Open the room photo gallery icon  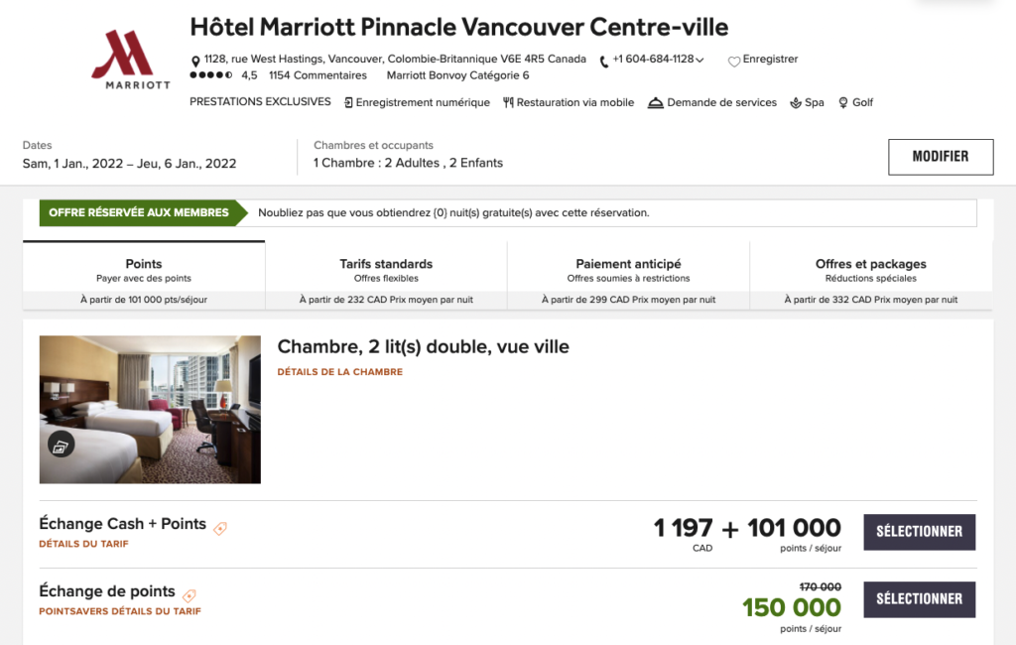tap(61, 446)
